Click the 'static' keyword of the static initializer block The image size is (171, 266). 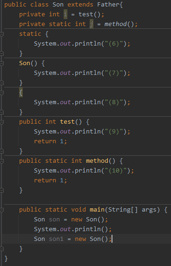tap(30, 34)
